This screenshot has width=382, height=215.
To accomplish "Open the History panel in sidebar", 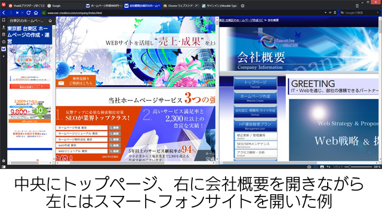I will (4, 42).
